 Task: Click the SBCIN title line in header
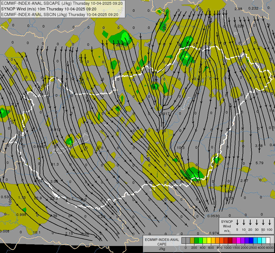(x=60, y=15)
